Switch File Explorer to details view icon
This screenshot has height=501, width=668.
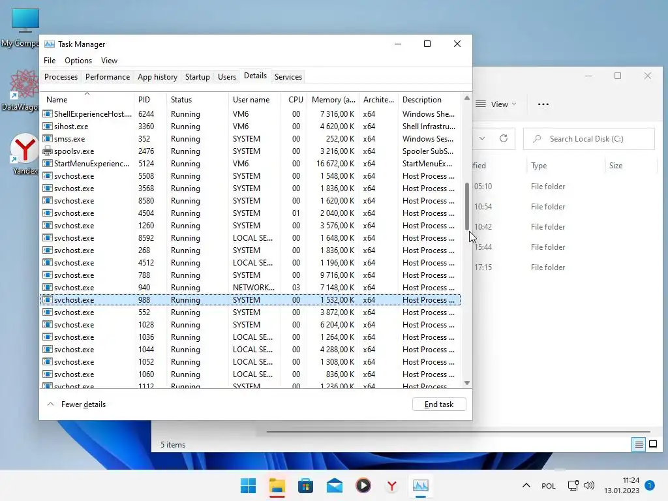tap(639, 445)
